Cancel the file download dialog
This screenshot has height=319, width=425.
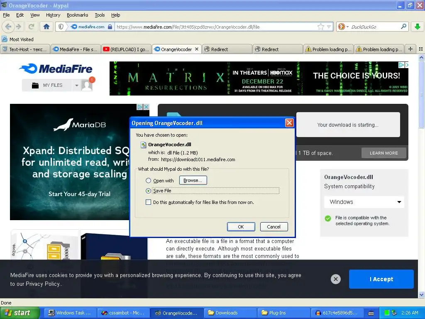point(274,227)
